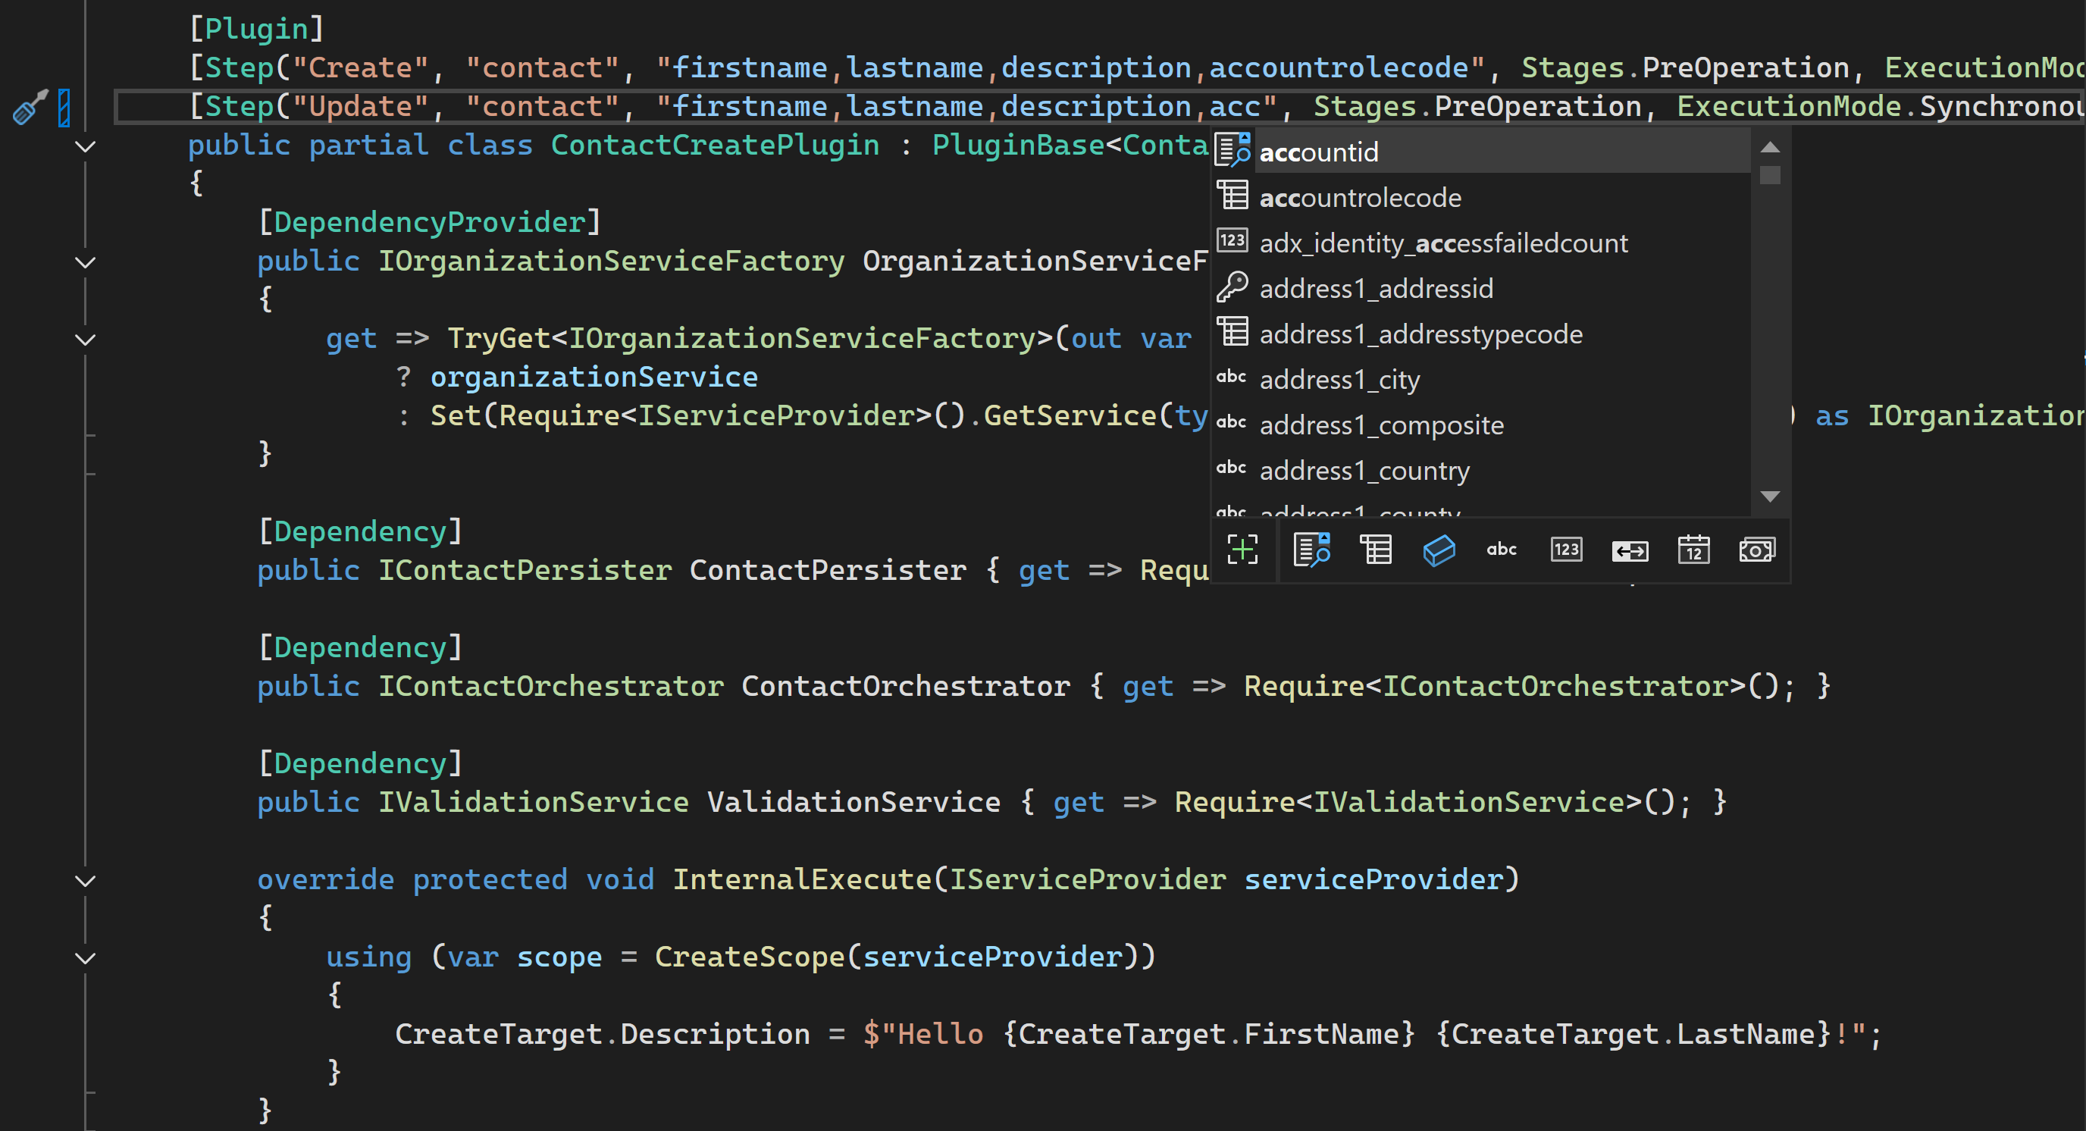Click the lookup icon beside accountid
The height and width of the screenshot is (1131, 2086).
[x=1232, y=151]
